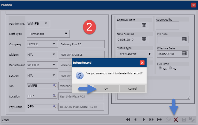The width and height of the screenshot is (198, 125).
Task: Click the NOT APPLICABLE division name field
Action: click(82, 55)
